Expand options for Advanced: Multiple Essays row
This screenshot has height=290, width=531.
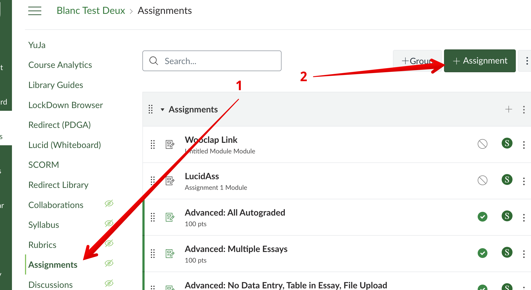524,254
